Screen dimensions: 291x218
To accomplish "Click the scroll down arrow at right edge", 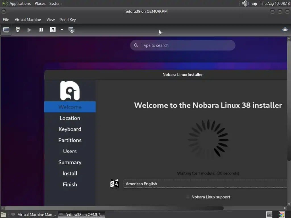I will [289, 204].
